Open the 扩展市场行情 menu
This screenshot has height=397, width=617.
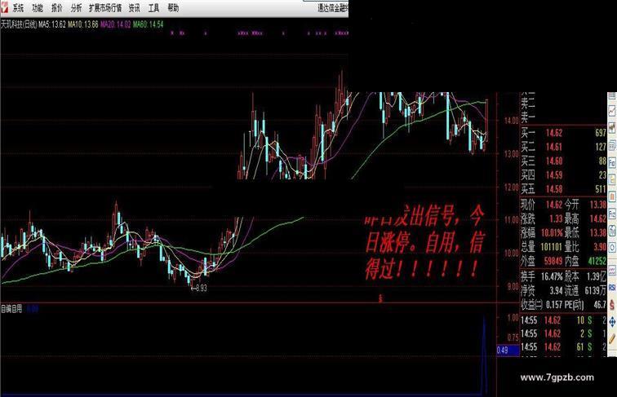pos(105,8)
